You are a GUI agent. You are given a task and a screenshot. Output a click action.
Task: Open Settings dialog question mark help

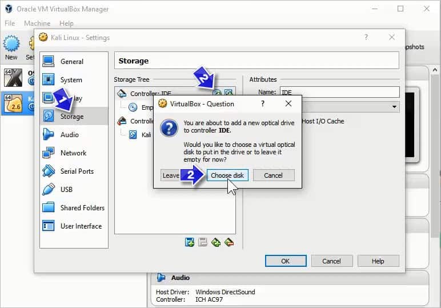point(366,37)
